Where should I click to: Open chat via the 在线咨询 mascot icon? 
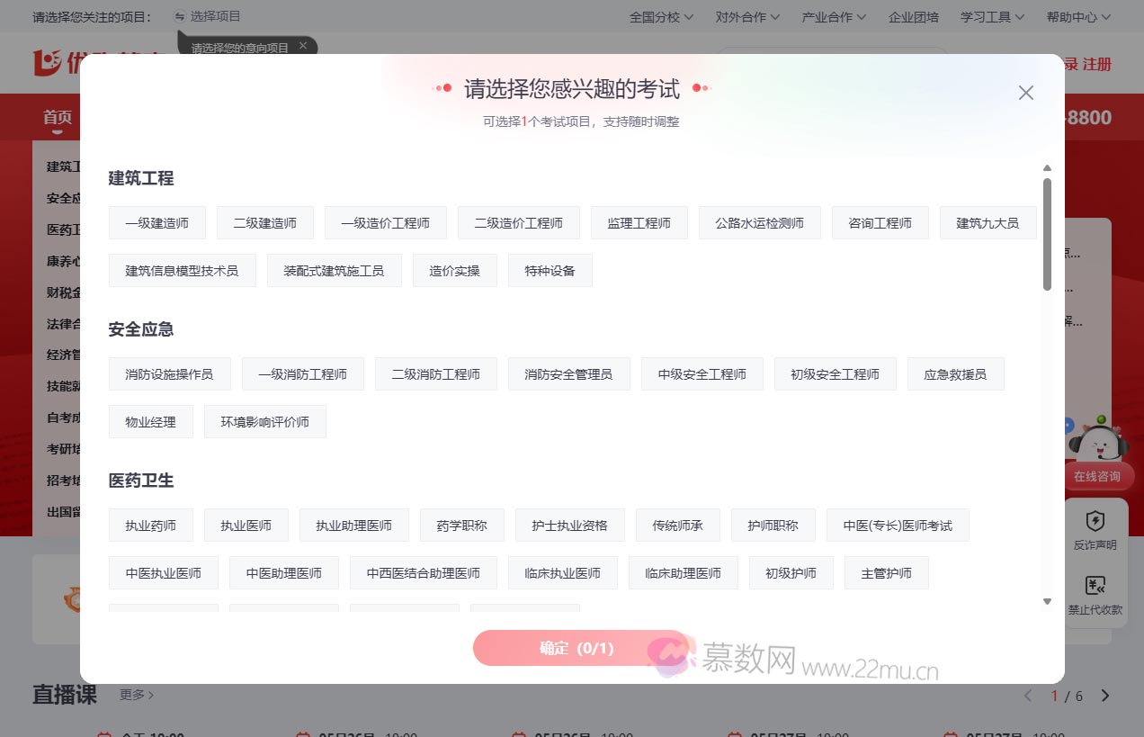(1098, 443)
